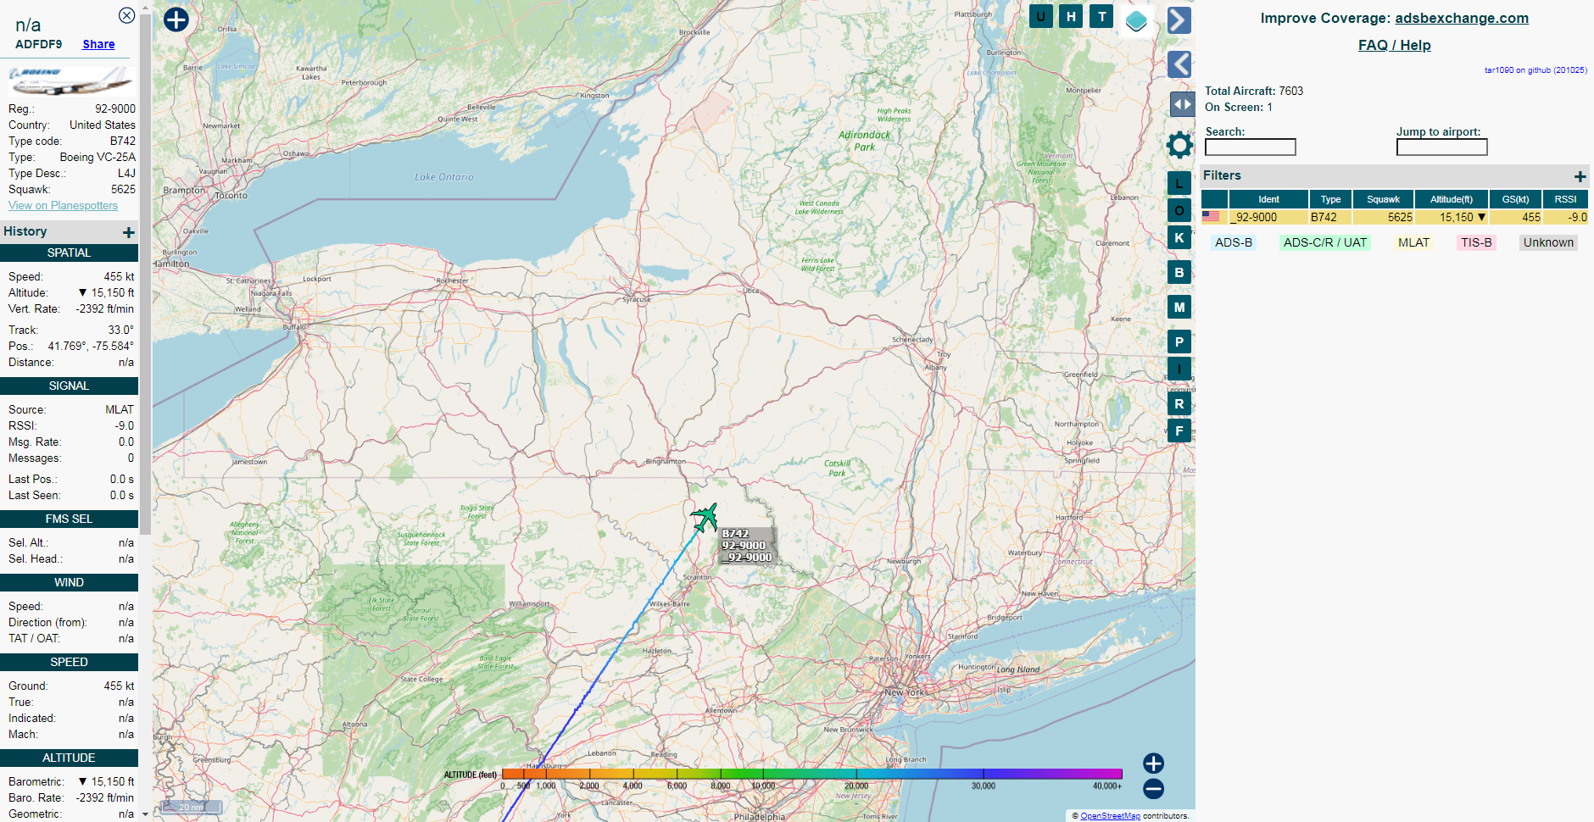Toggle the O map option button
This screenshot has width=1594, height=822.
coord(1179,210)
